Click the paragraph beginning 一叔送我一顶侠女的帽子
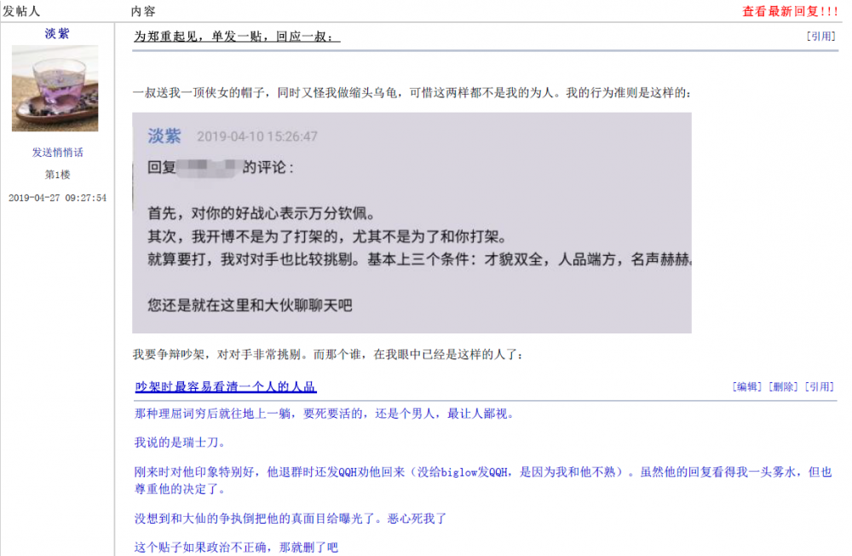 (x=412, y=93)
